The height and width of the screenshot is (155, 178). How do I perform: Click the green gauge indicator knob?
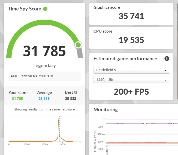pos(78,45)
